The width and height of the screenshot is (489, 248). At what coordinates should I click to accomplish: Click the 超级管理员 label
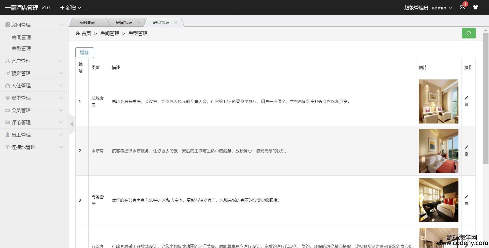[416, 8]
